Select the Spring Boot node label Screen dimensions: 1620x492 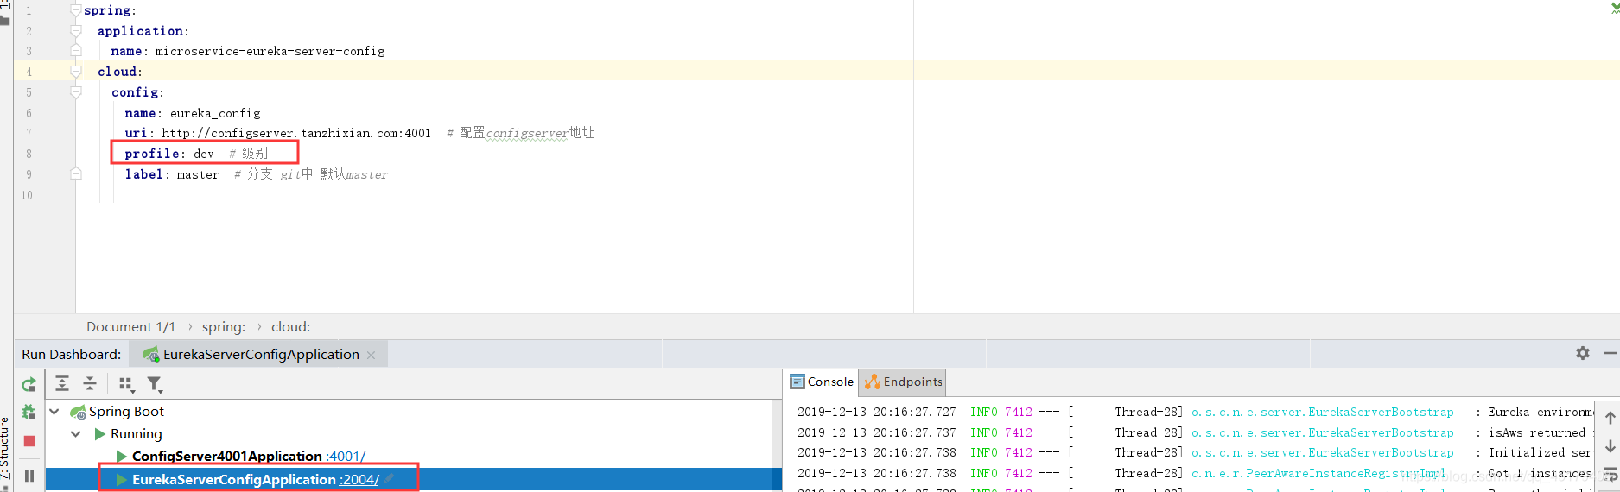pyautogui.click(x=126, y=412)
